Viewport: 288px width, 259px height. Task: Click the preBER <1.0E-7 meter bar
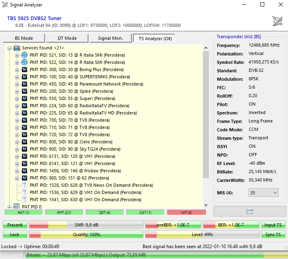[173, 225]
